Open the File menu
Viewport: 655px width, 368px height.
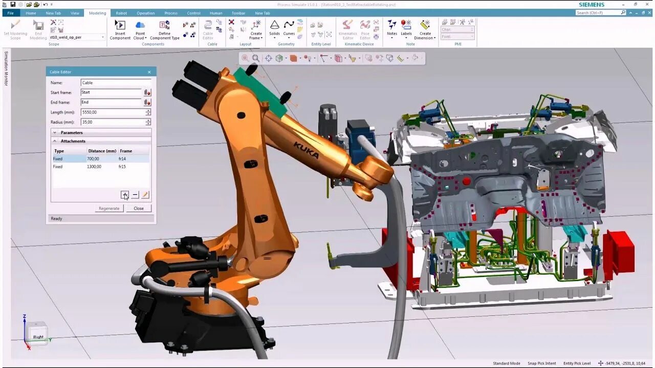coord(10,13)
